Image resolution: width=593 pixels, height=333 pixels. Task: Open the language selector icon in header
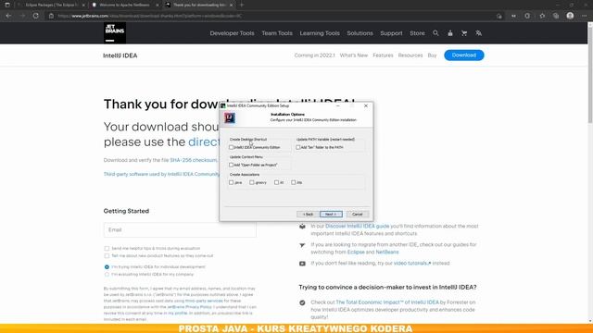pyautogui.click(x=478, y=33)
